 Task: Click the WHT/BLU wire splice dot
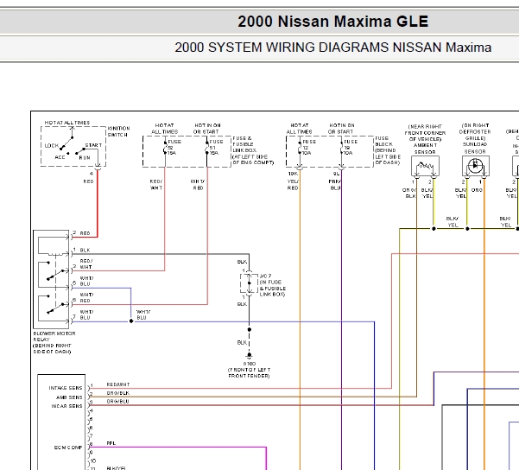click(x=131, y=321)
